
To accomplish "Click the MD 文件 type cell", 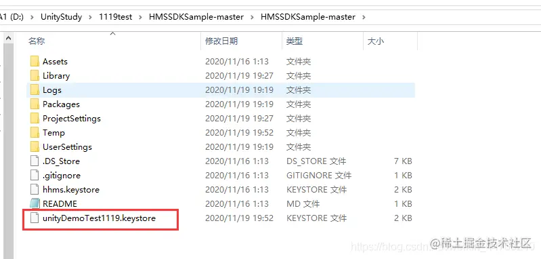I will [303, 204].
